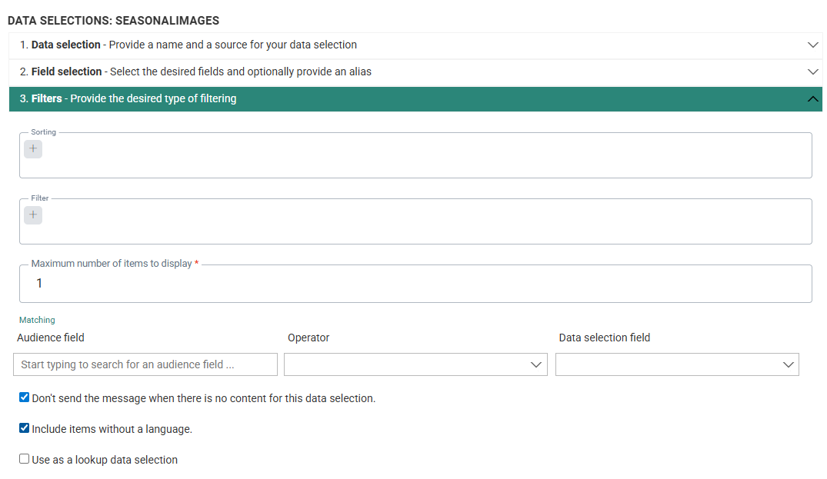The height and width of the screenshot is (479, 827).
Task: Enable 'Use as a lookup data selection' checkbox
Action: [25, 459]
